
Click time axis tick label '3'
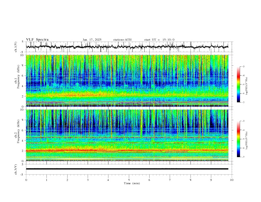[x=88, y=180]
